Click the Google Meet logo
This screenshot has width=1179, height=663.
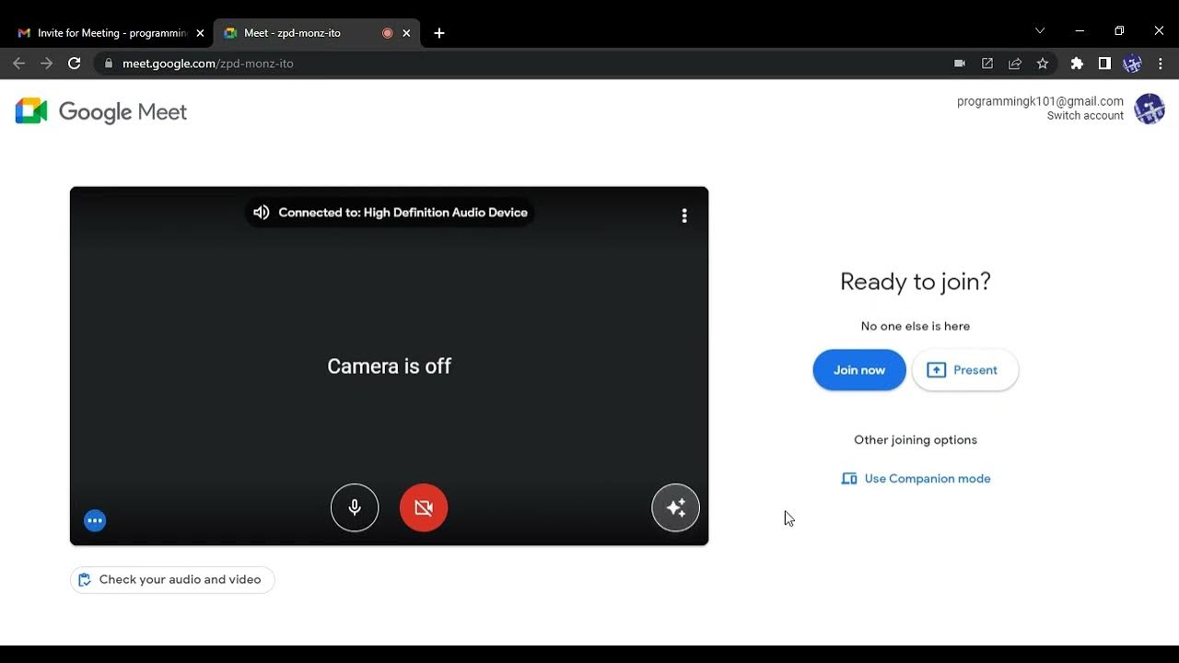click(101, 111)
